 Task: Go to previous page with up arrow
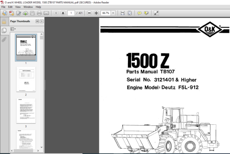[56, 13]
